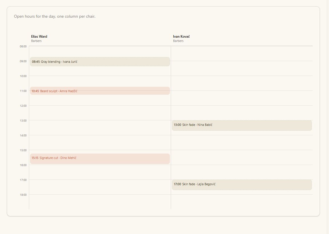Click the 11:00 time label
329x234 pixels.
click(x=23, y=91)
